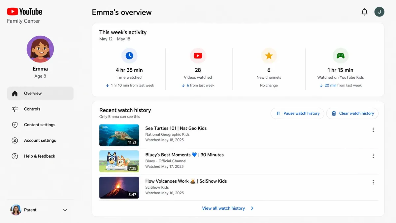
Task: Open Help & feedback
Action: (x=40, y=156)
